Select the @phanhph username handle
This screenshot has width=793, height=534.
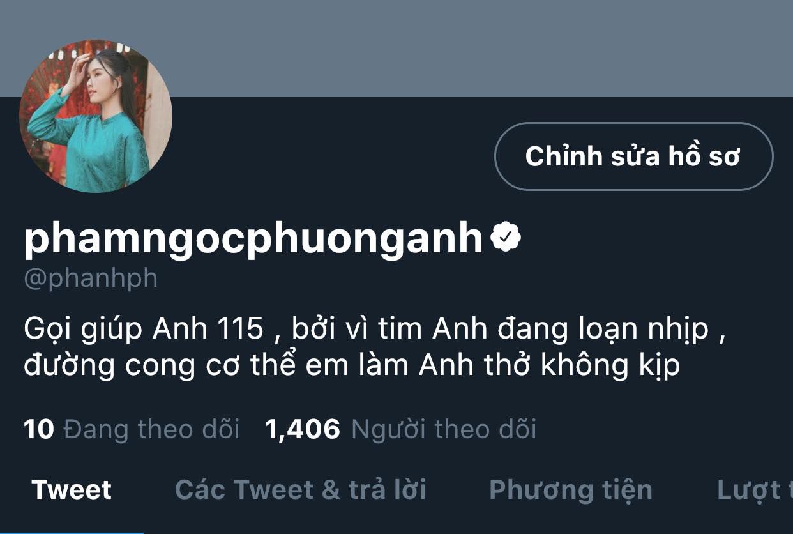[90, 279]
